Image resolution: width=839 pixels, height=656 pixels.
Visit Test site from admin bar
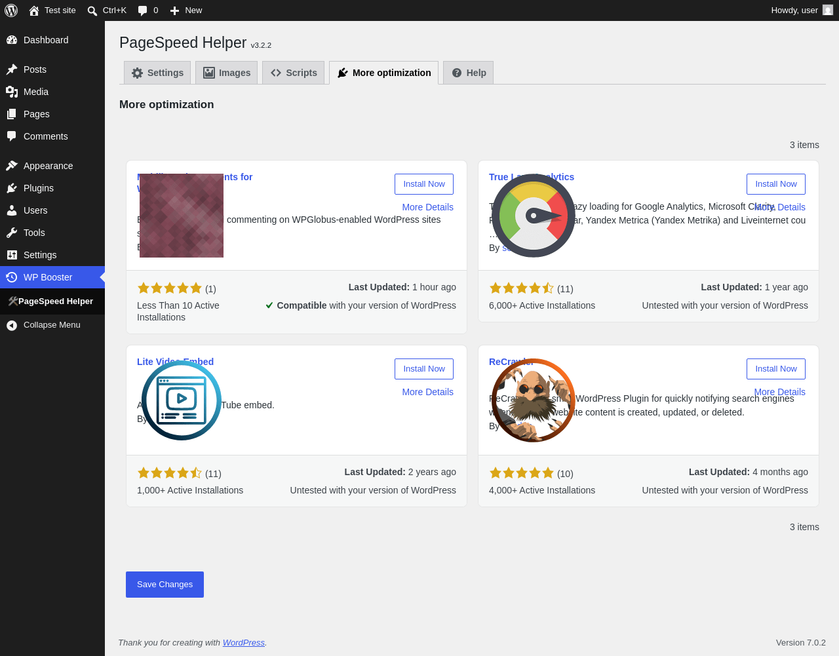(x=52, y=10)
